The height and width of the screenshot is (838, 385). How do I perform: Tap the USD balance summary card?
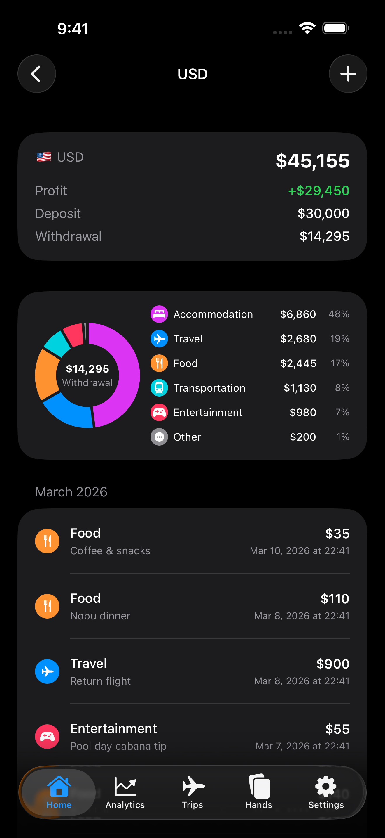coord(192,196)
